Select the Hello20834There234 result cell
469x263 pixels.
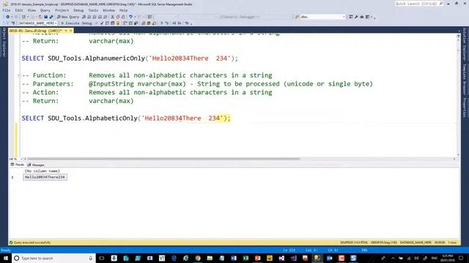click(x=45, y=177)
